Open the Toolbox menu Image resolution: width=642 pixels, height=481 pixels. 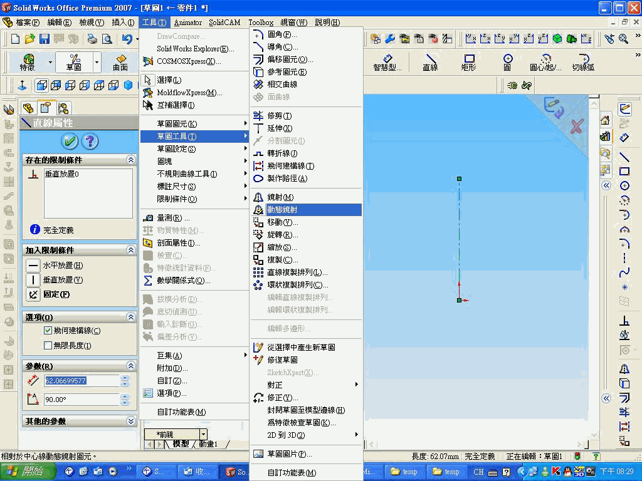point(261,23)
